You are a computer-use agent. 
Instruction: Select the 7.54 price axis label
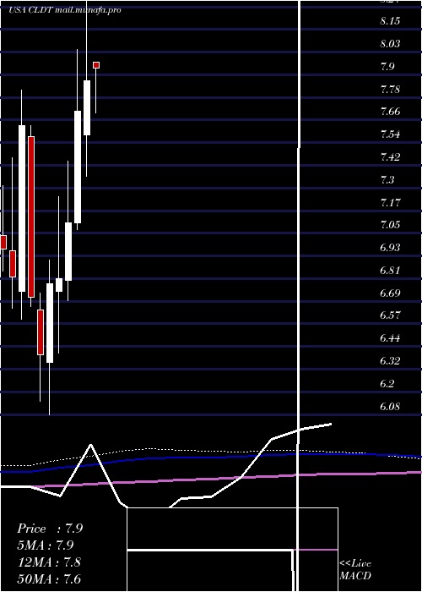[x=390, y=134]
